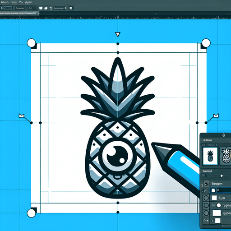The image size is (231, 231).
Task: Click the trash bucket toolbar icon
Action: [71, 8]
